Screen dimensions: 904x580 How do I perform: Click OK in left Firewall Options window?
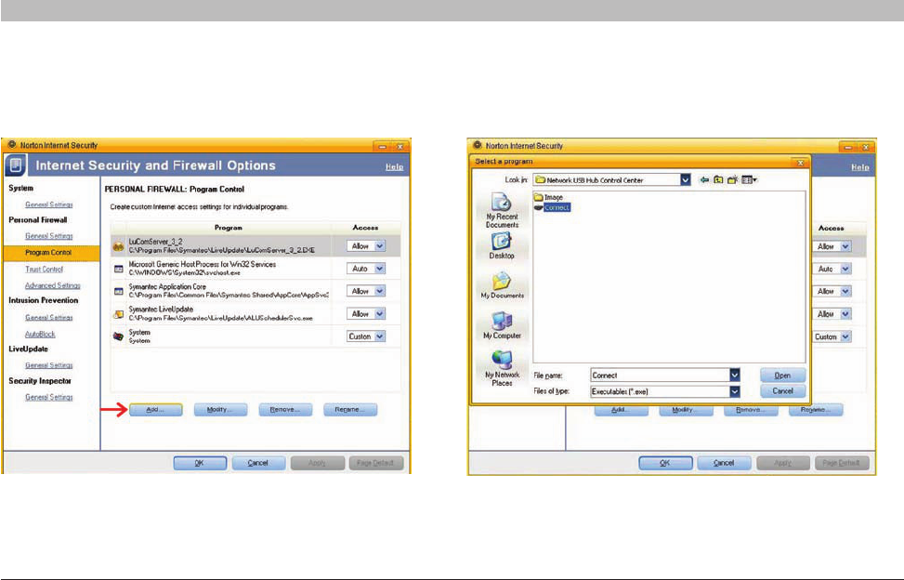(x=200, y=463)
